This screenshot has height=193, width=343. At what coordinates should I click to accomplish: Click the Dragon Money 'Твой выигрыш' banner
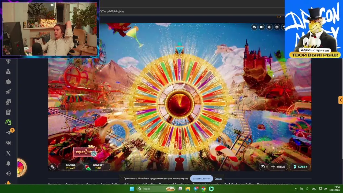coord(314,29)
